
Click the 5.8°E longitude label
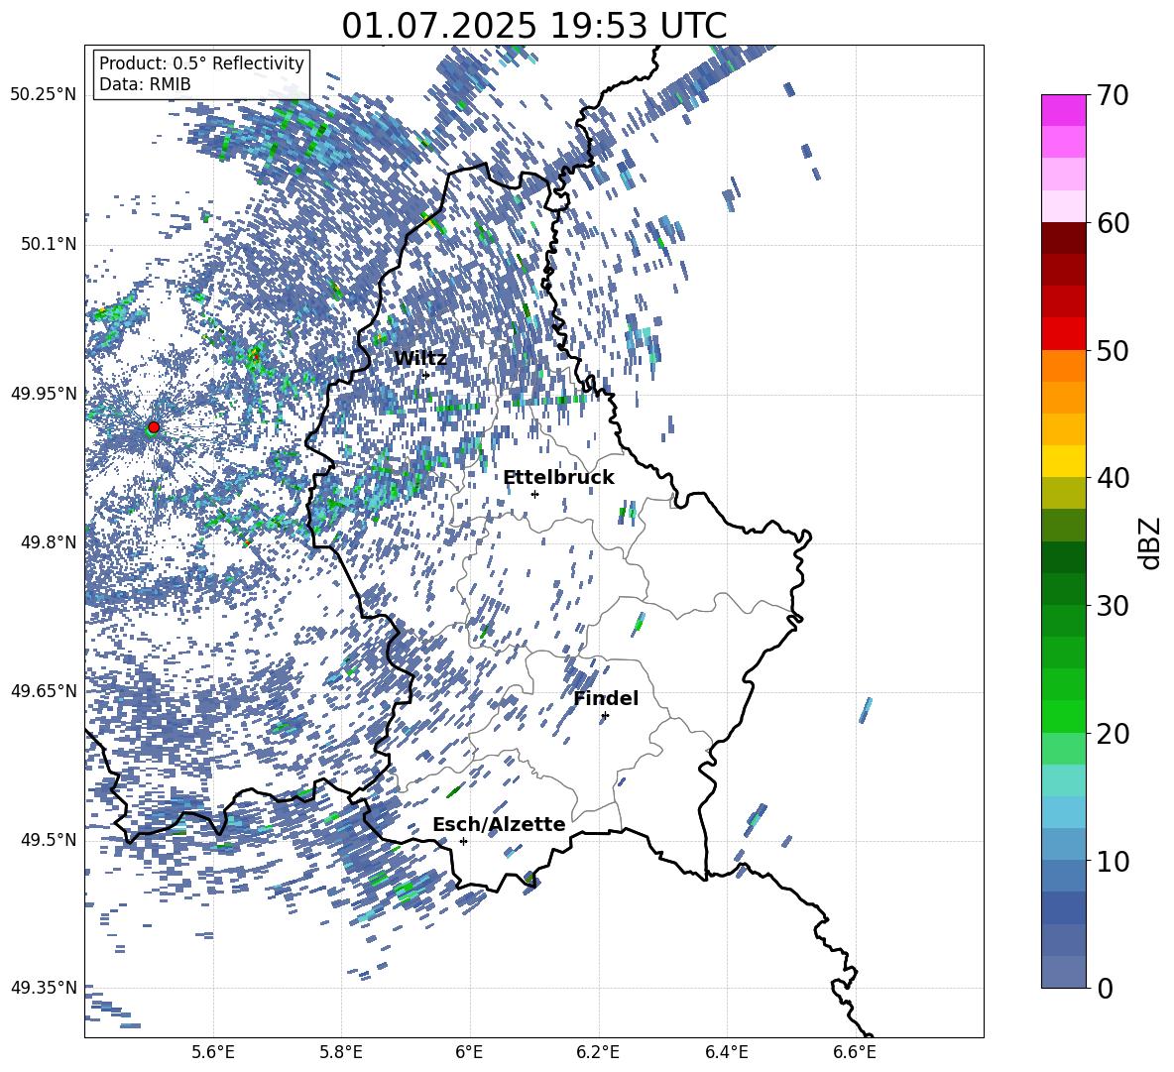[x=341, y=1053]
